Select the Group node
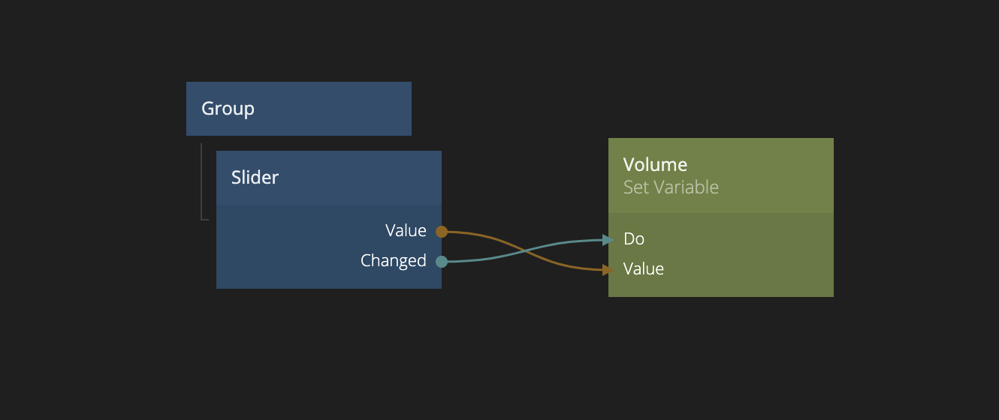The width and height of the screenshot is (999, 420). pos(228,109)
